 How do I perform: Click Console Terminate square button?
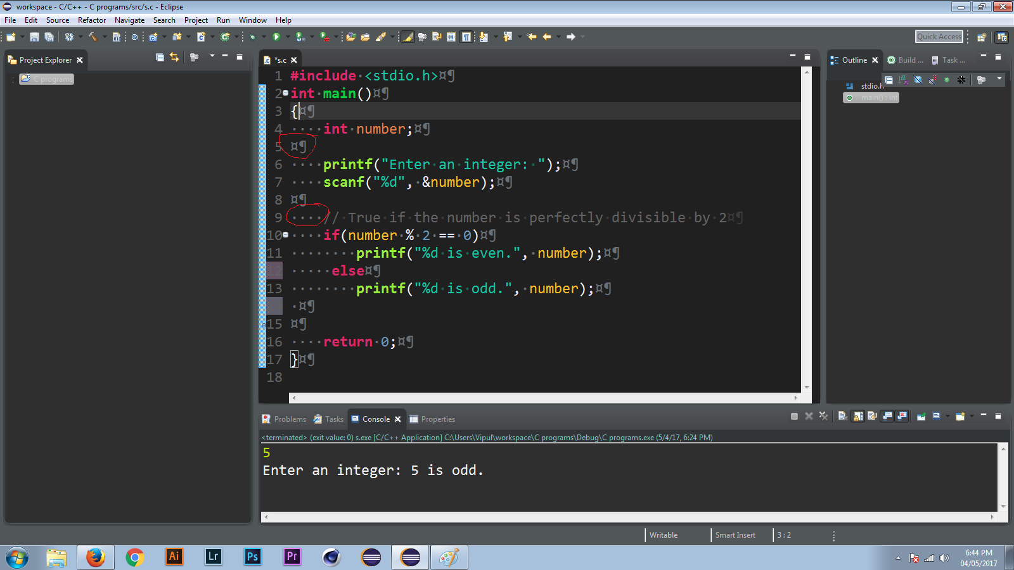(x=794, y=416)
